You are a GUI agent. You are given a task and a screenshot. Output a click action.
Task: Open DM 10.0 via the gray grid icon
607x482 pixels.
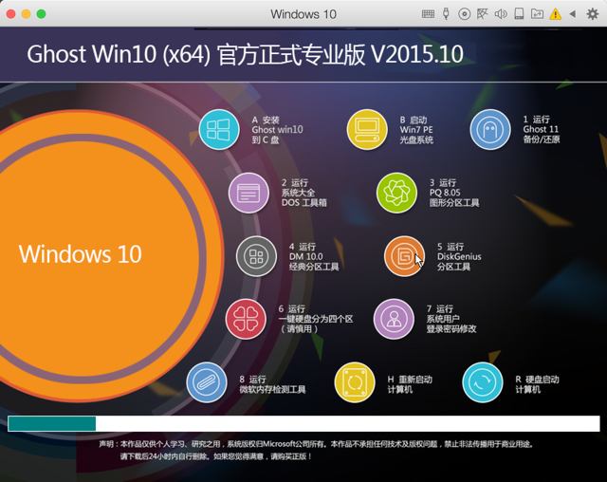(256, 256)
